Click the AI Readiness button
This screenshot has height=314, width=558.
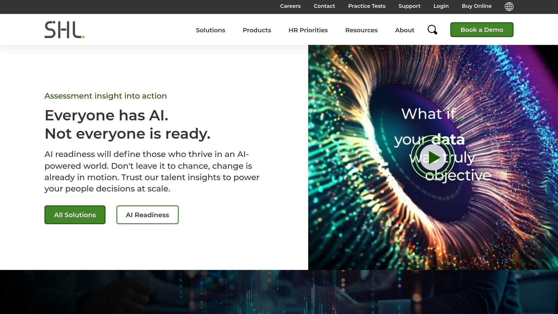tap(147, 215)
